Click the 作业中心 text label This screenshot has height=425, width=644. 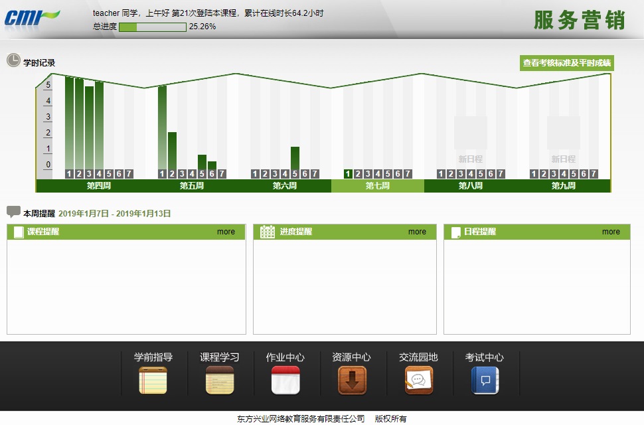click(285, 357)
